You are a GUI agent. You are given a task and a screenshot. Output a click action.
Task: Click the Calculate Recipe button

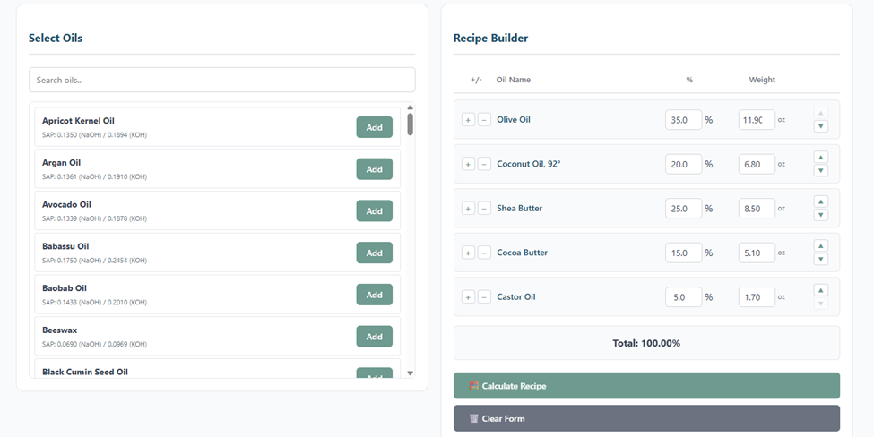pos(646,386)
